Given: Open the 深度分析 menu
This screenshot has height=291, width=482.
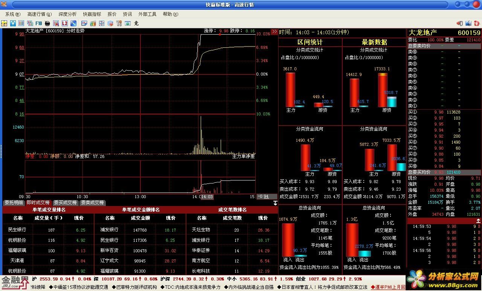Looking at the screenshot, I should pos(67,14).
